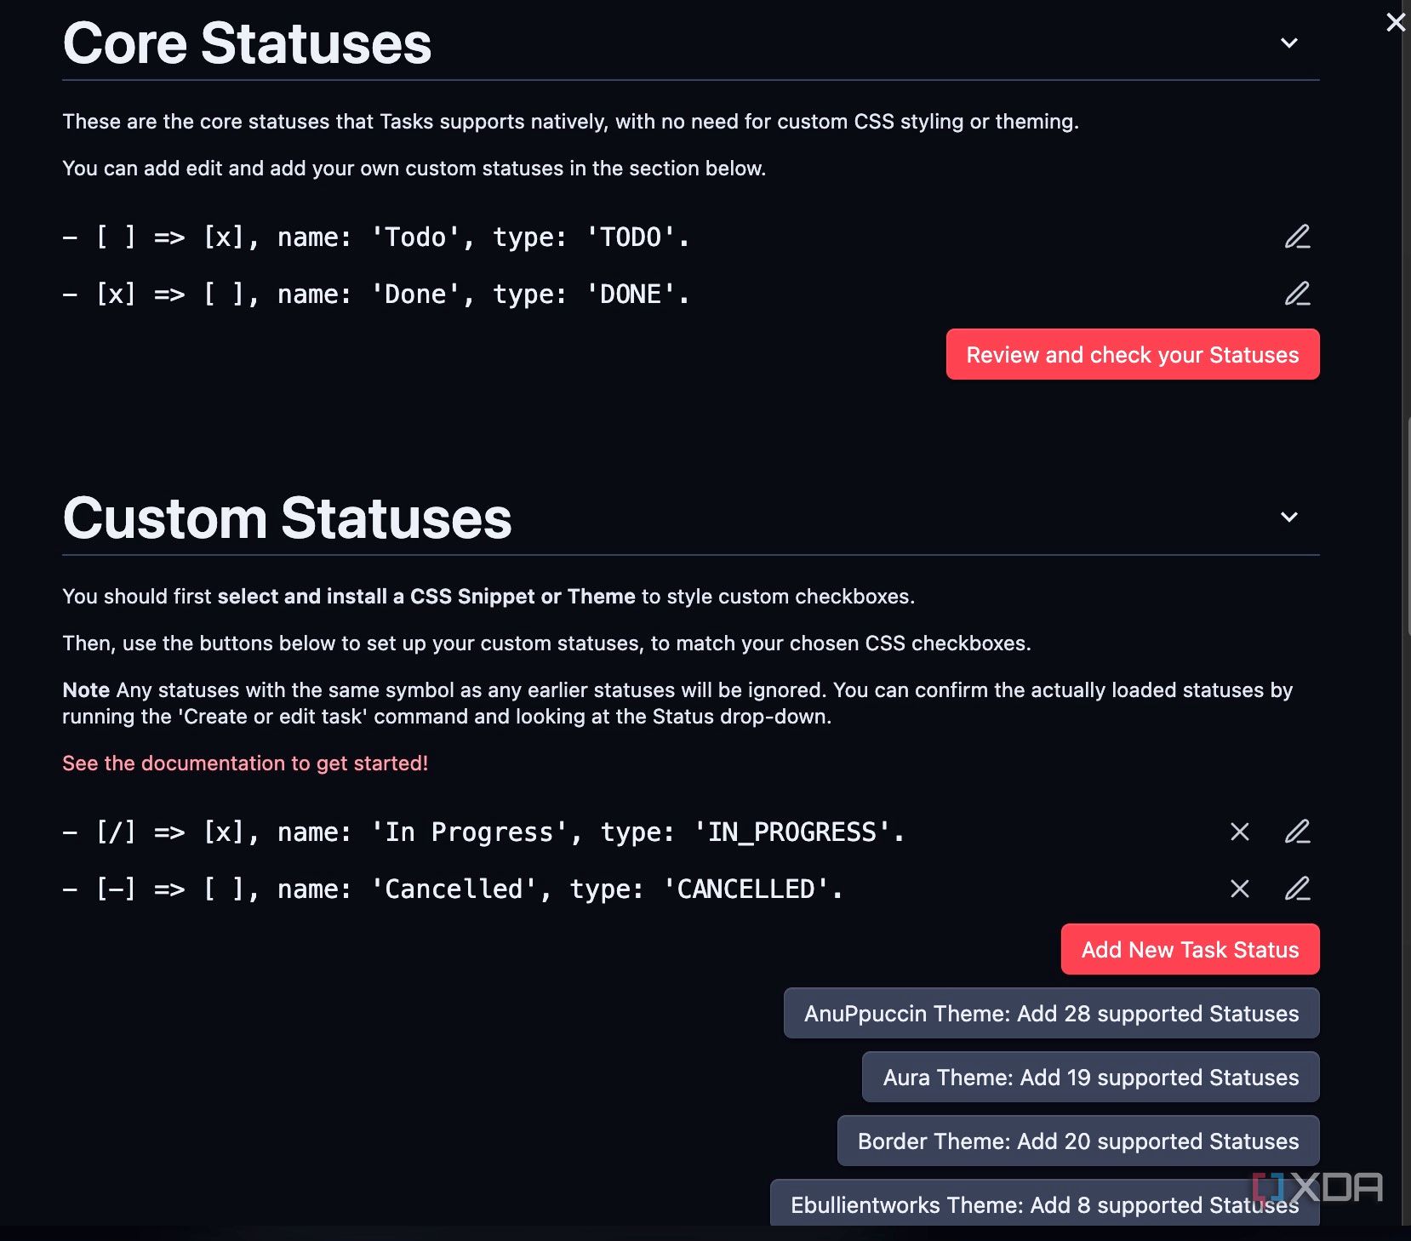Delete the 'Cancelled' custom status
The image size is (1411, 1241).
click(1240, 889)
